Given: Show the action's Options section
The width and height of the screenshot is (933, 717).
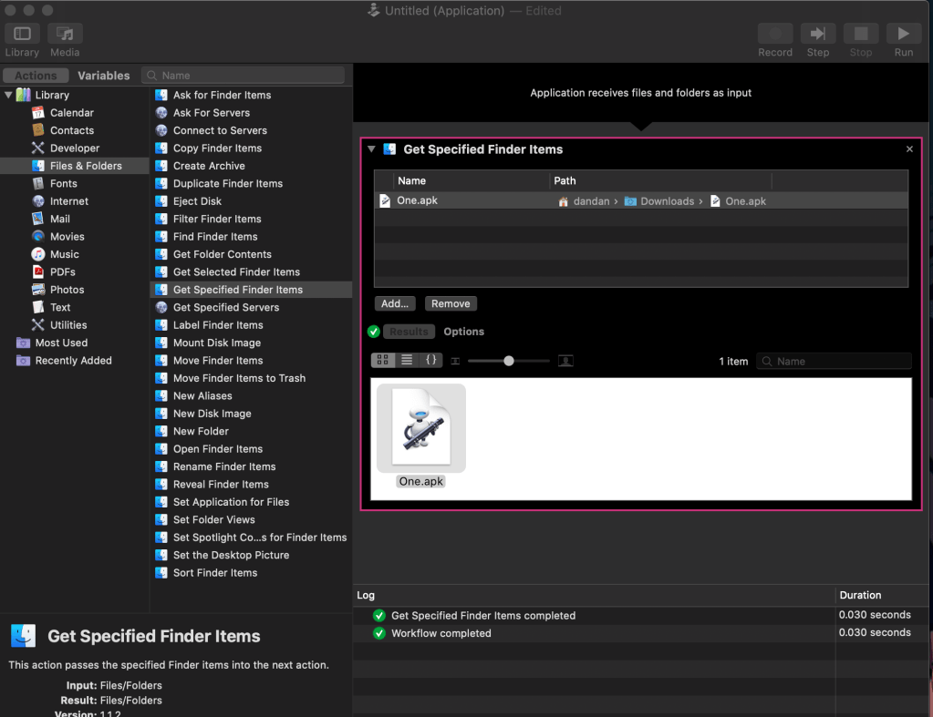Looking at the screenshot, I should (463, 332).
